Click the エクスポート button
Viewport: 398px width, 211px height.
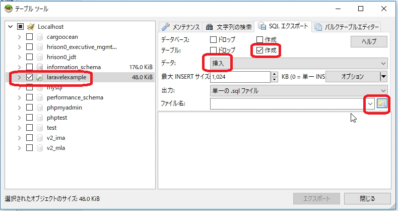316,198
